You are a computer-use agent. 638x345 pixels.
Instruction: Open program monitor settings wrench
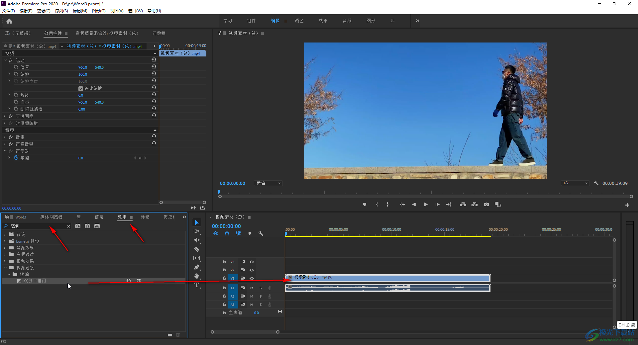coord(596,183)
